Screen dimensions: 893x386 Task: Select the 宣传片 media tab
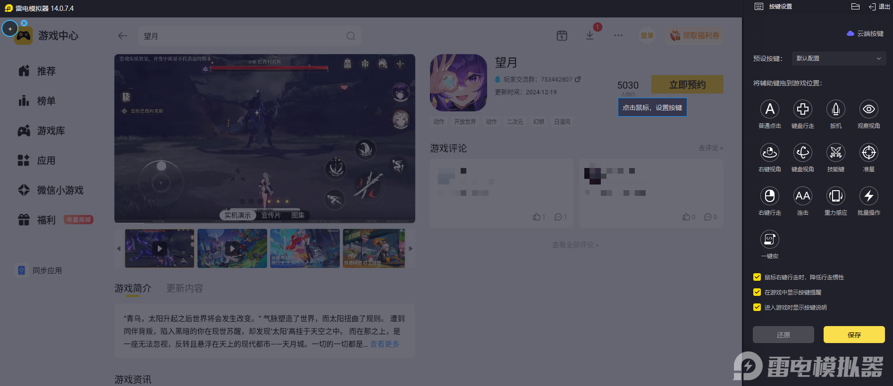[x=271, y=215]
